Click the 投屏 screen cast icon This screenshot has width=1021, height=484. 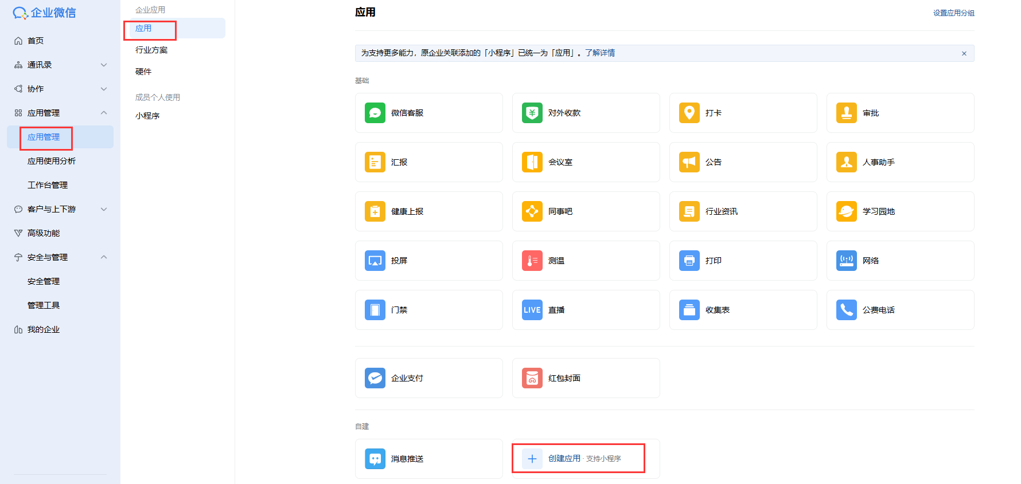click(375, 261)
